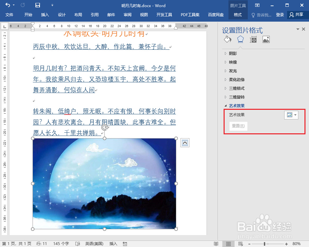Open the format pane options dropdown arrow
The image size is (309, 247).
298,29
